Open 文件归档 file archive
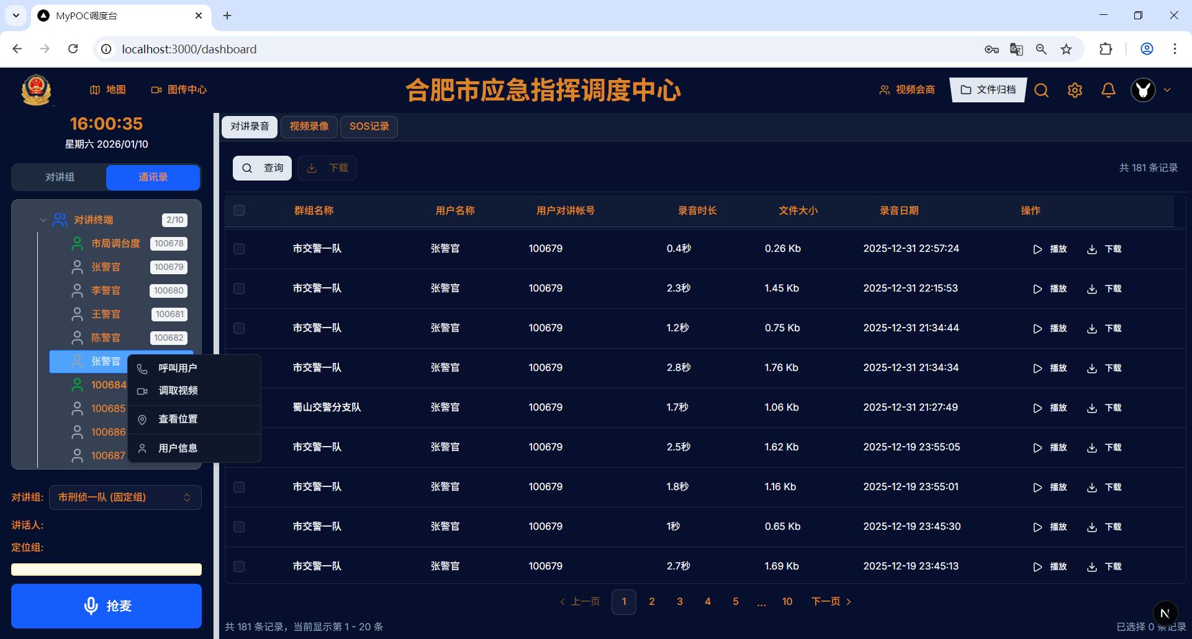The width and height of the screenshot is (1192, 639). coord(988,89)
